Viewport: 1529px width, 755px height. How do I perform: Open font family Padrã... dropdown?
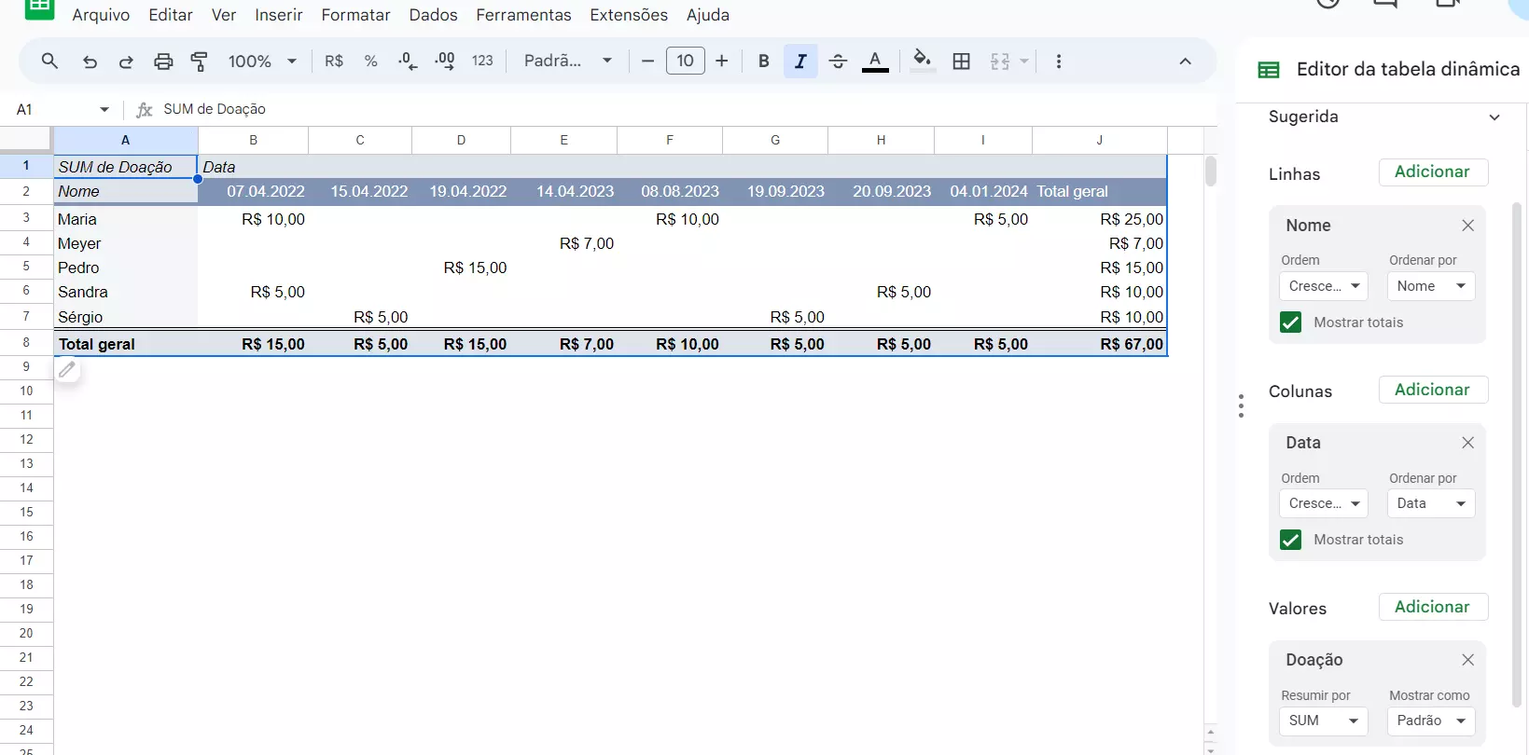pos(568,62)
